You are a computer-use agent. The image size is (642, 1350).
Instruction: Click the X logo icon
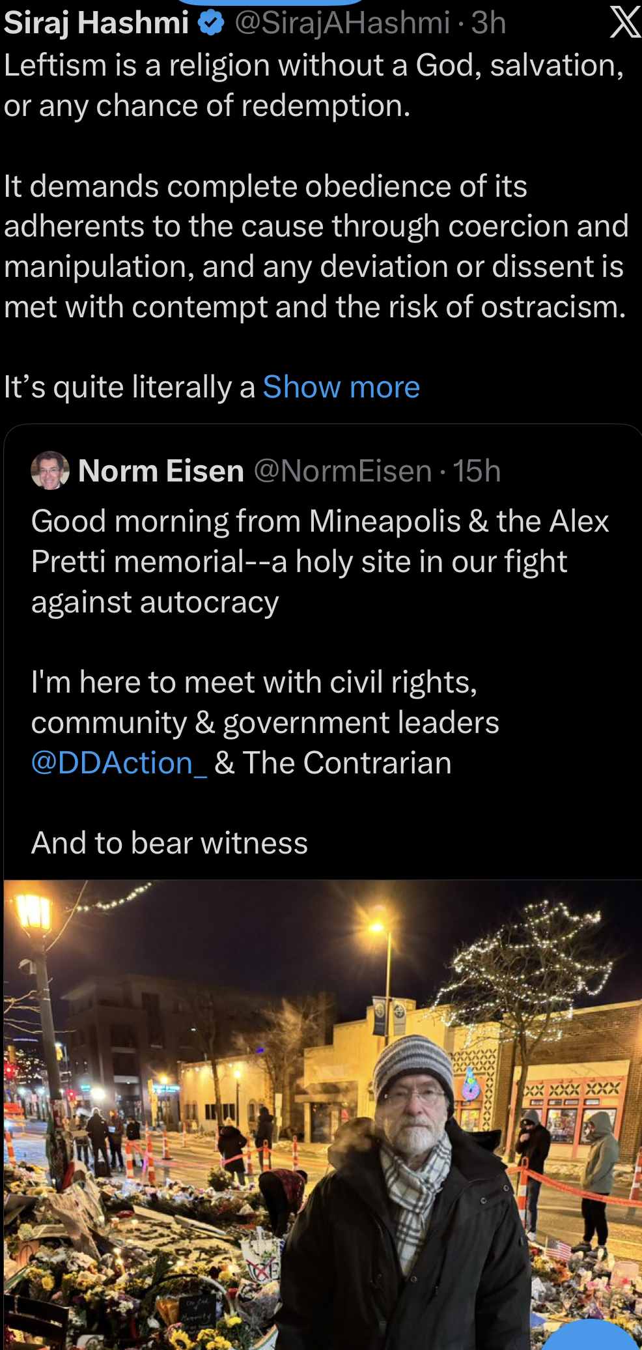[624, 23]
